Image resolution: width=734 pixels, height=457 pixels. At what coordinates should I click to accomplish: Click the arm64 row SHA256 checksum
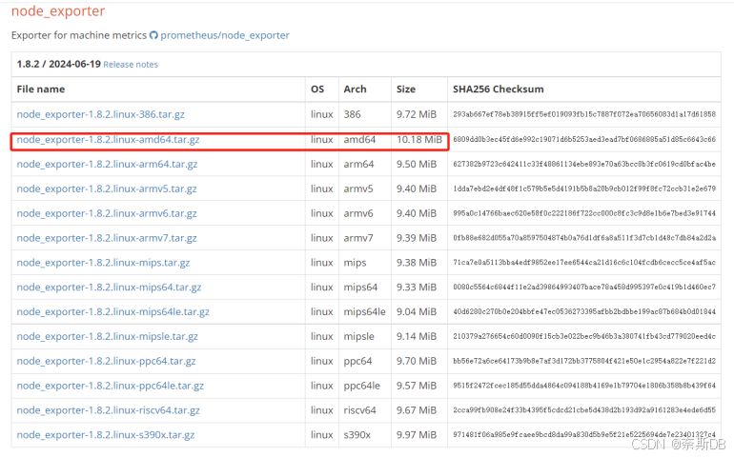(x=584, y=164)
